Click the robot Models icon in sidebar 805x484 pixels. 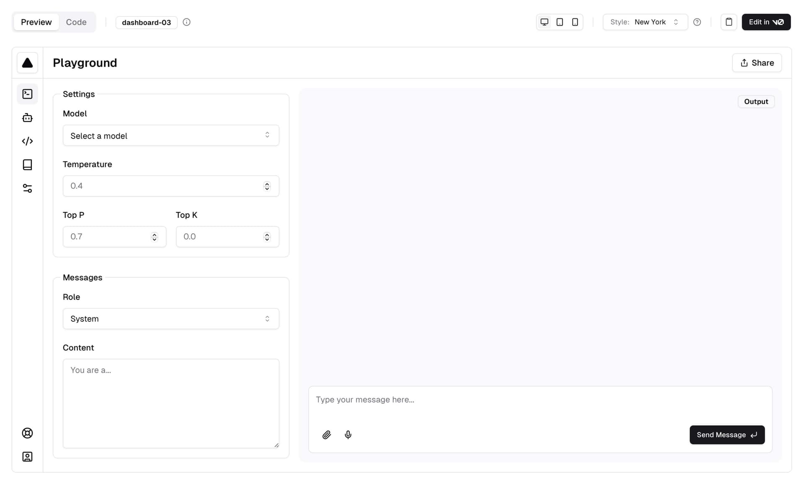point(27,118)
